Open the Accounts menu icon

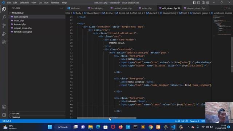point(4,107)
